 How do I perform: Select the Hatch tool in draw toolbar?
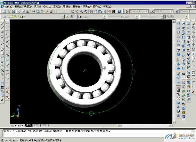click(x=2, y=83)
